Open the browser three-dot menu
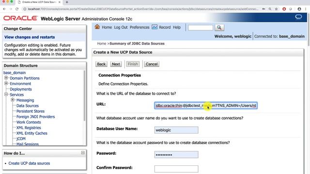Image resolution: width=310 pixels, height=174 pixels. click(306, 9)
